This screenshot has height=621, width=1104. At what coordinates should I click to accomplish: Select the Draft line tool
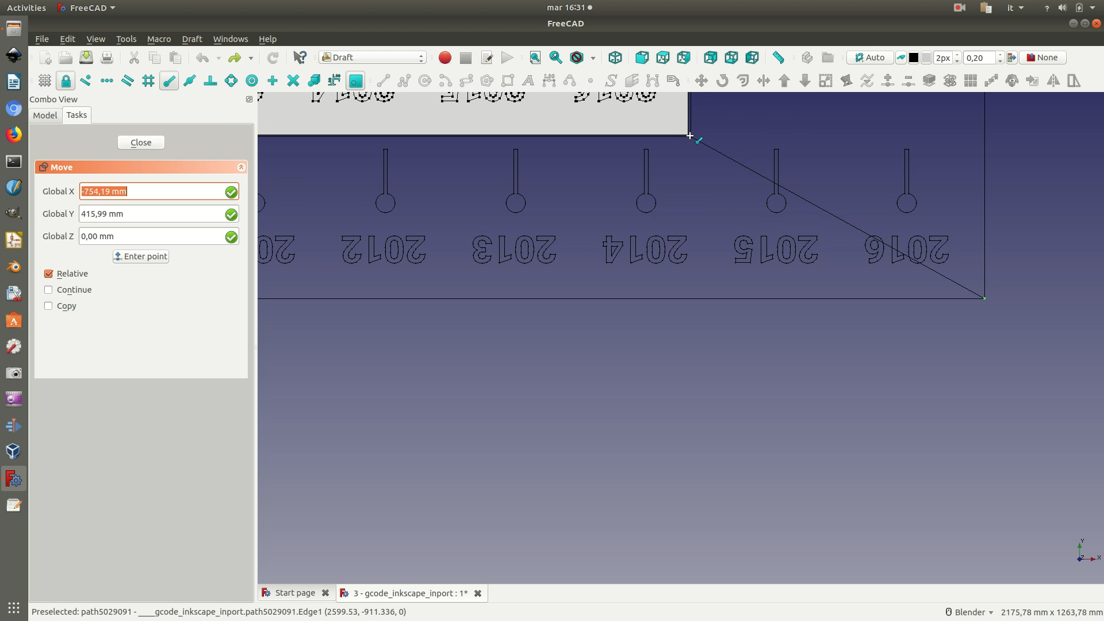point(384,80)
